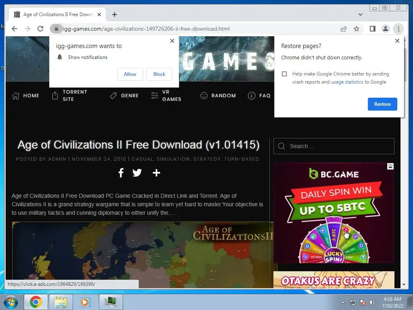Open the HOME menu item
Image resolution: width=413 pixels, height=310 pixels.
25,95
